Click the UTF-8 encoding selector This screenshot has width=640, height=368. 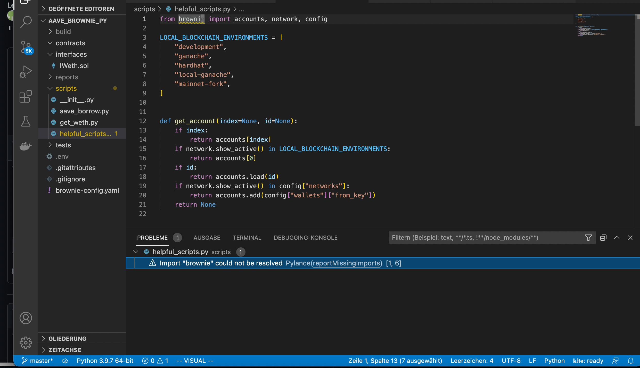tap(511, 361)
